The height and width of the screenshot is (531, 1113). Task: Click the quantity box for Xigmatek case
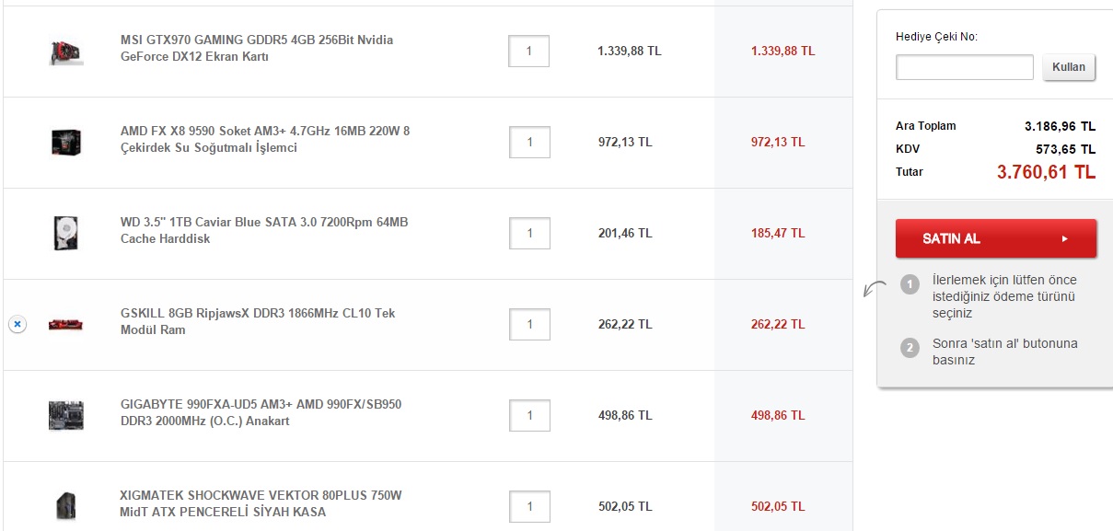tap(528, 506)
